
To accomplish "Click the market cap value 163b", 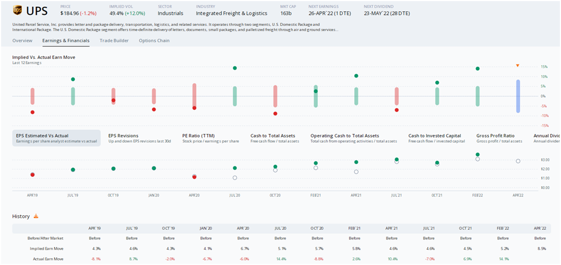I will click(286, 13).
